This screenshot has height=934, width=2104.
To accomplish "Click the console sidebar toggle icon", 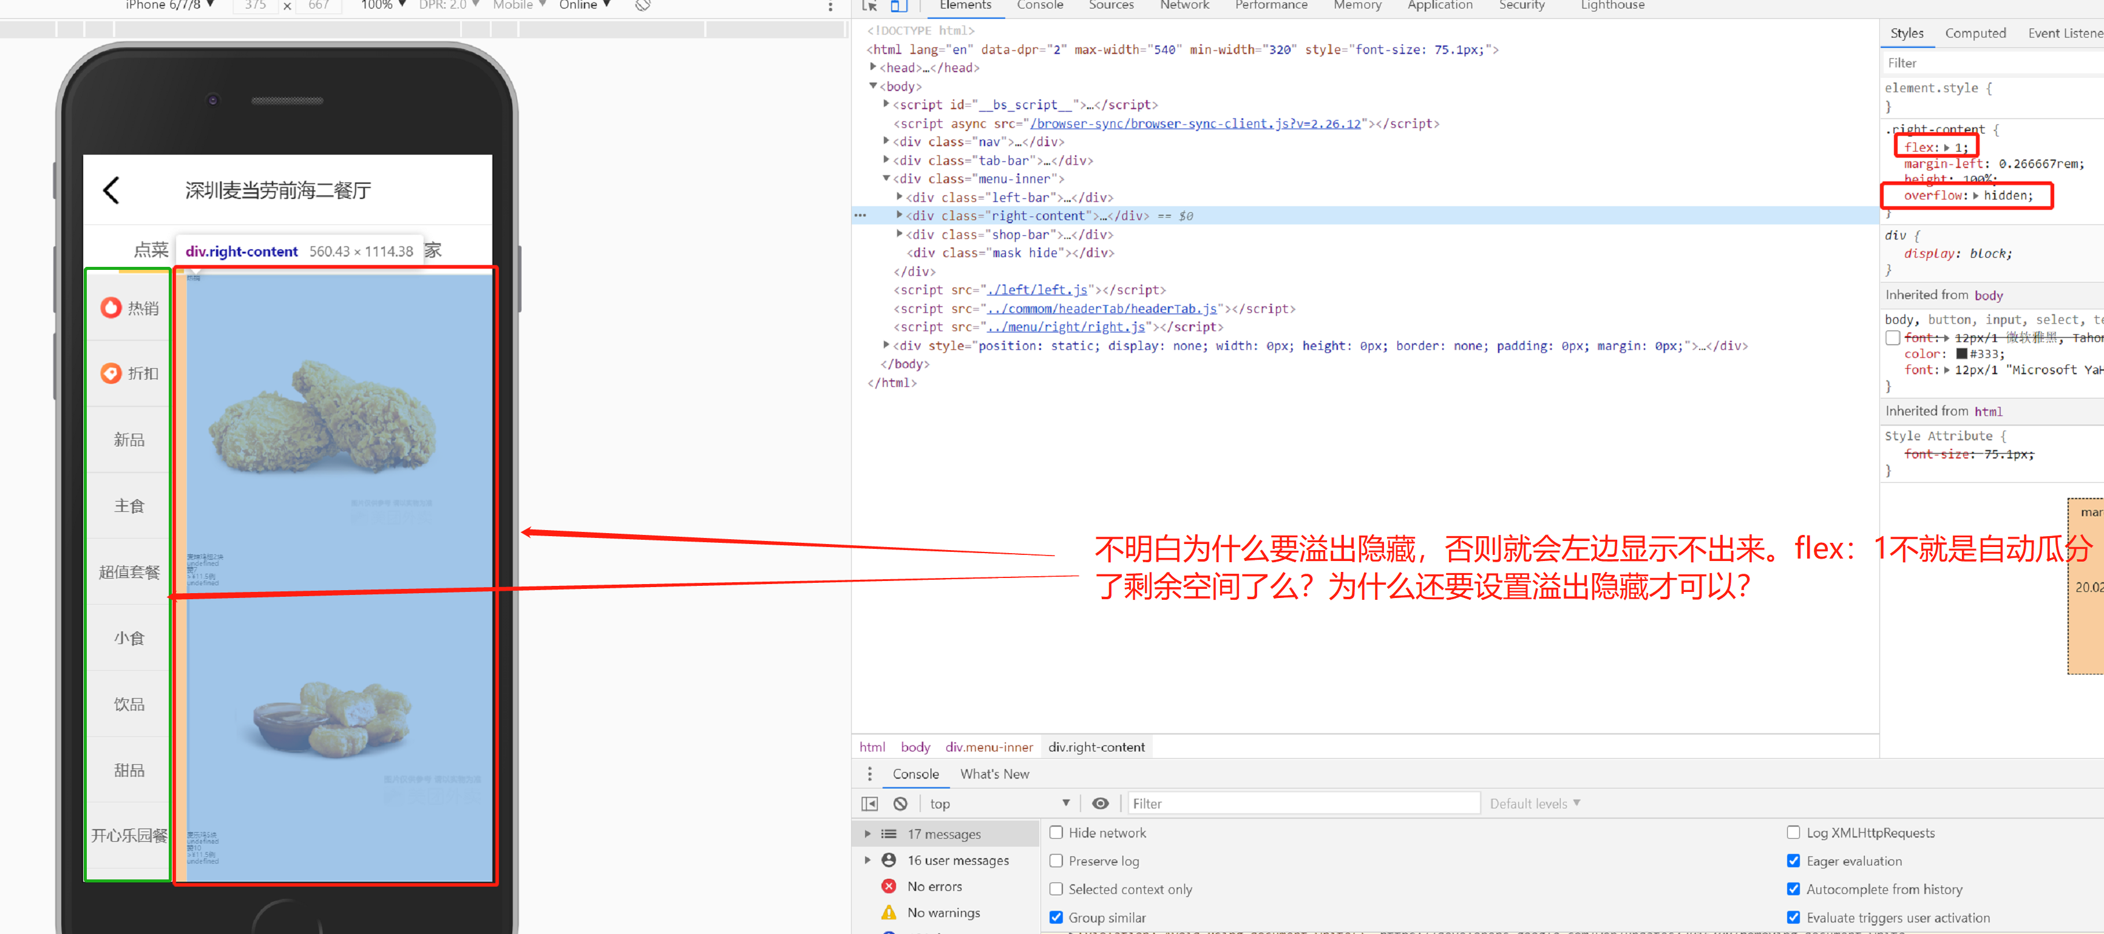I will (870, 804).
